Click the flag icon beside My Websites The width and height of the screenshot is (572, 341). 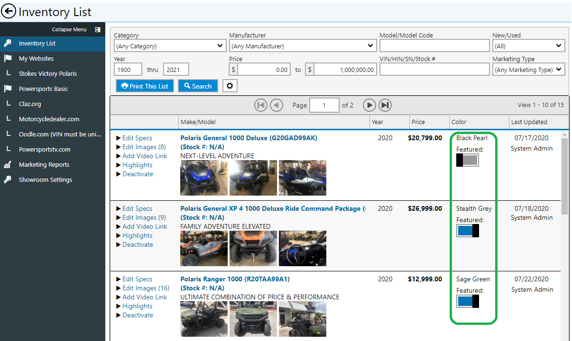pyautogui.click(x=8, y=58)
